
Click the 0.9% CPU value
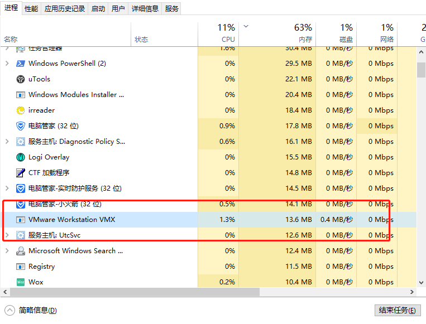(x=227, y=126)
